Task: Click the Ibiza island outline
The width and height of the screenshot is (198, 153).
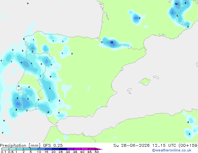Action: pos(129,90)
